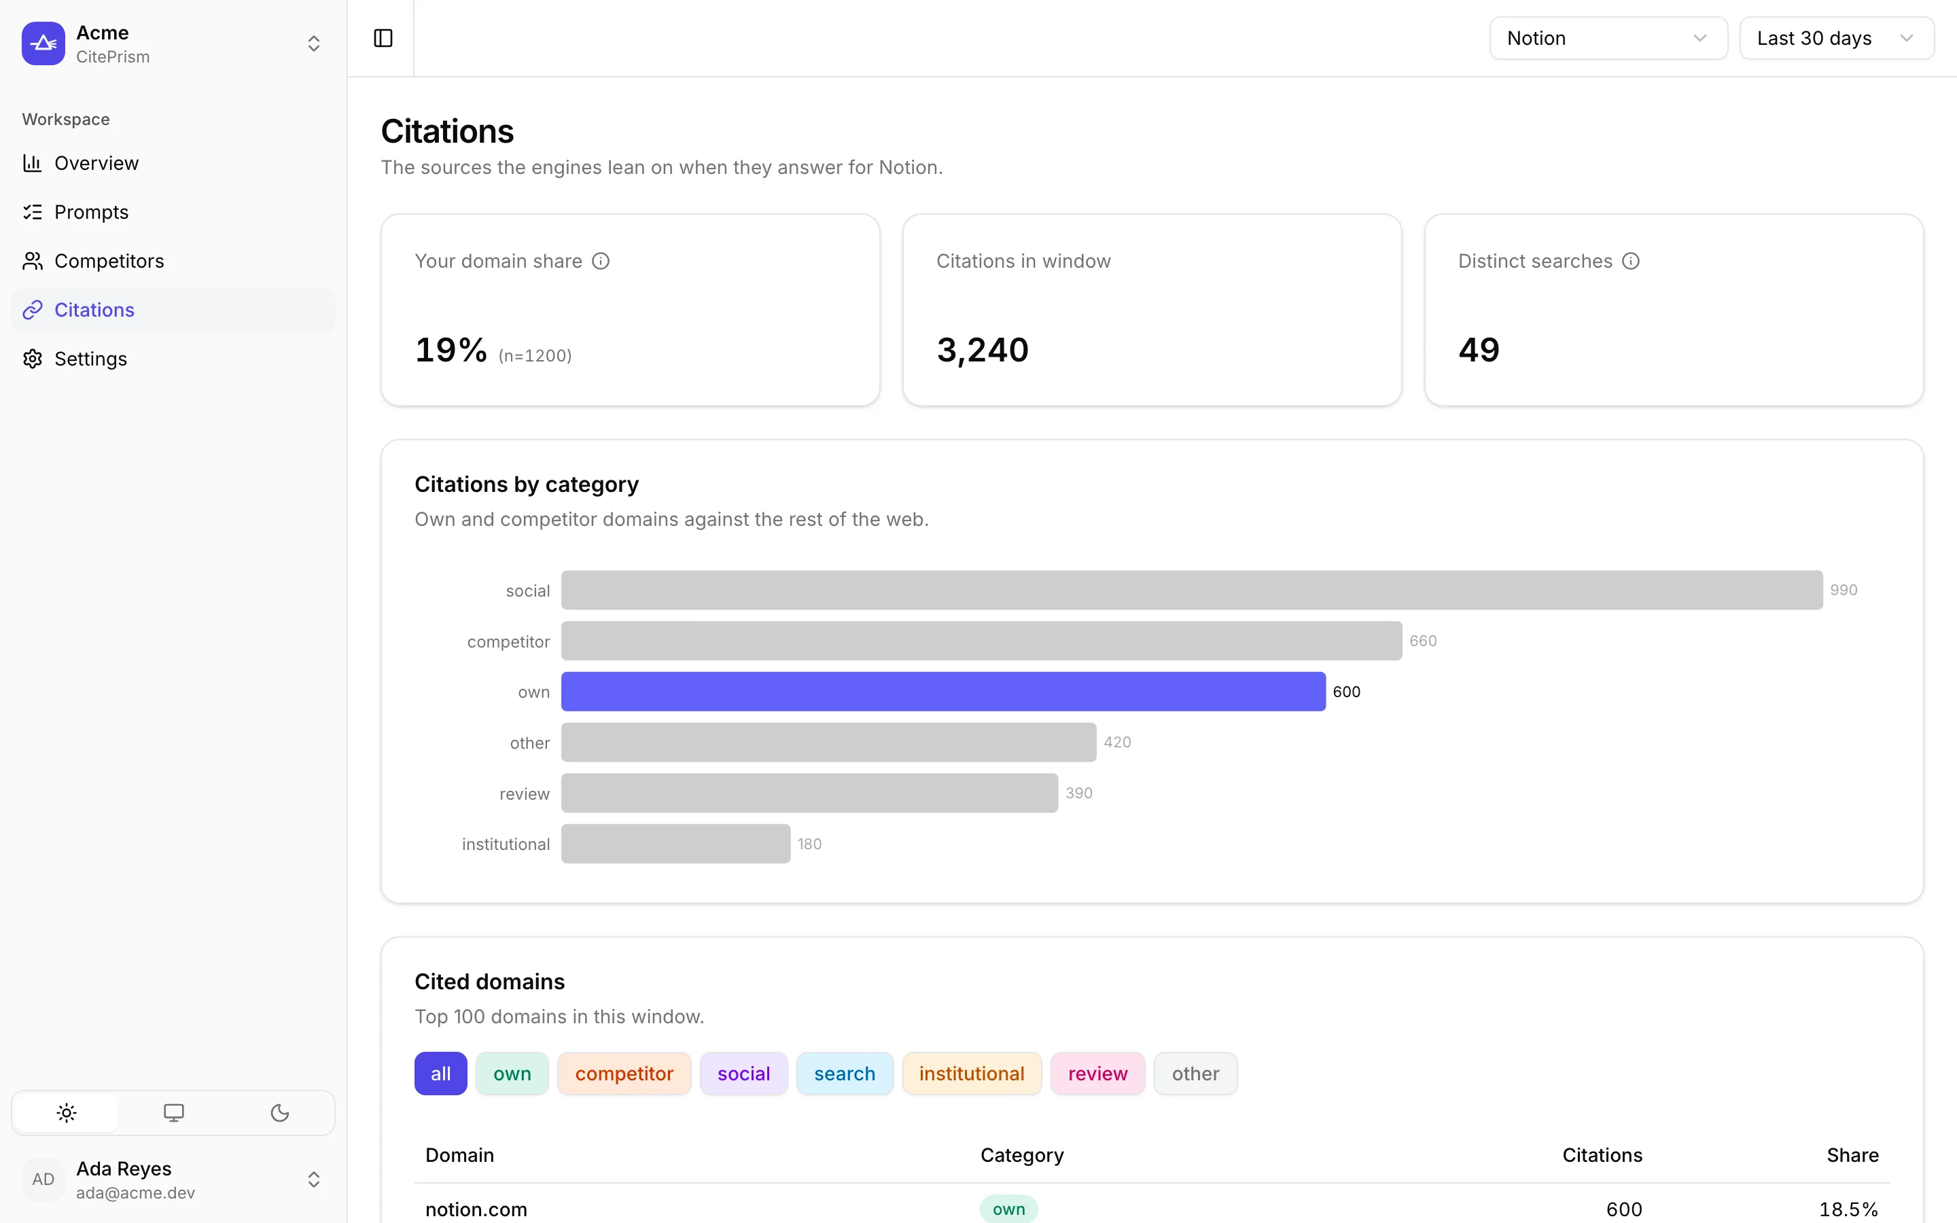The height and width of the screenshot is (1223, 1957).
Task: Open the Notion brand dropdown
Action: 1608,38
